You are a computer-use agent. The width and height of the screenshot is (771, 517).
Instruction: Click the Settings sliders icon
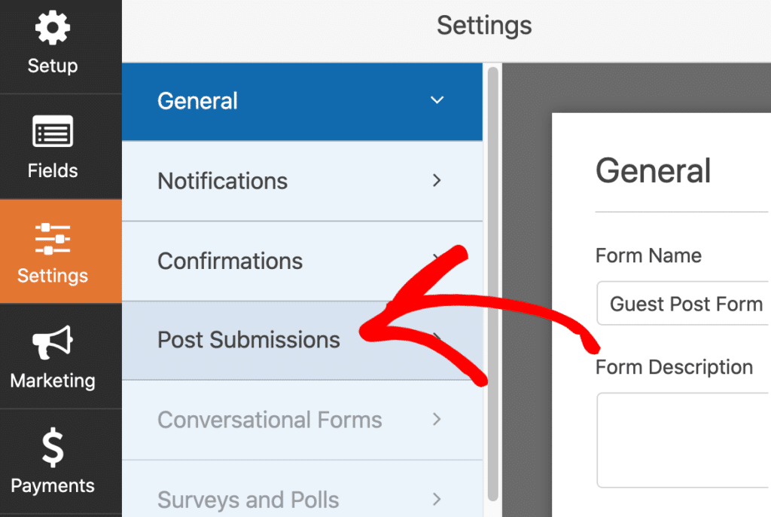pos(51,235)
